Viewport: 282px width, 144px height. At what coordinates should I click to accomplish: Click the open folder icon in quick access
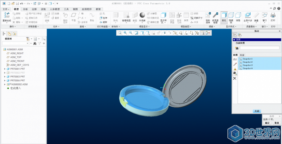pyautogui.click(x=13, y=4)
